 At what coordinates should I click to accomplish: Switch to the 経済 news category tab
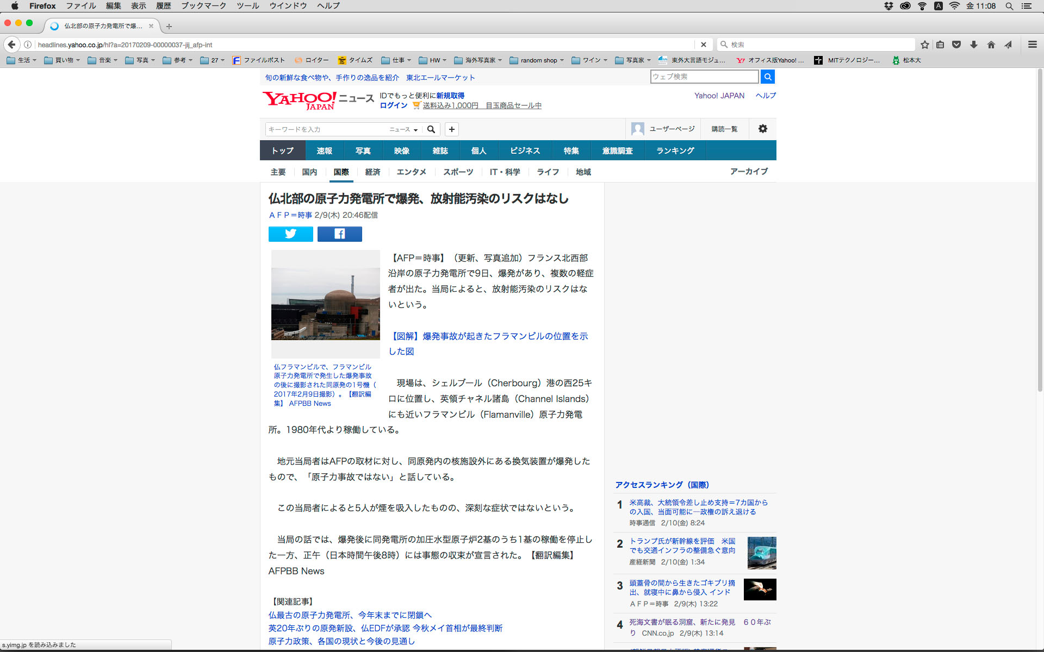pos(372,172)
